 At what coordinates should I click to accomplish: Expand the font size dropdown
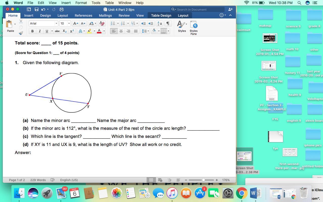tap(69, 23)
